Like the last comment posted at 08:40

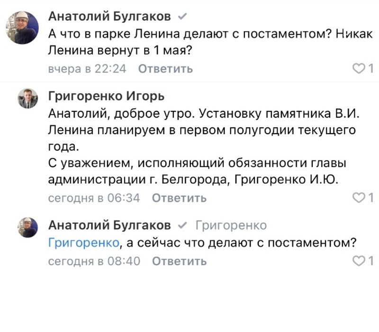[x=359, y=261]
